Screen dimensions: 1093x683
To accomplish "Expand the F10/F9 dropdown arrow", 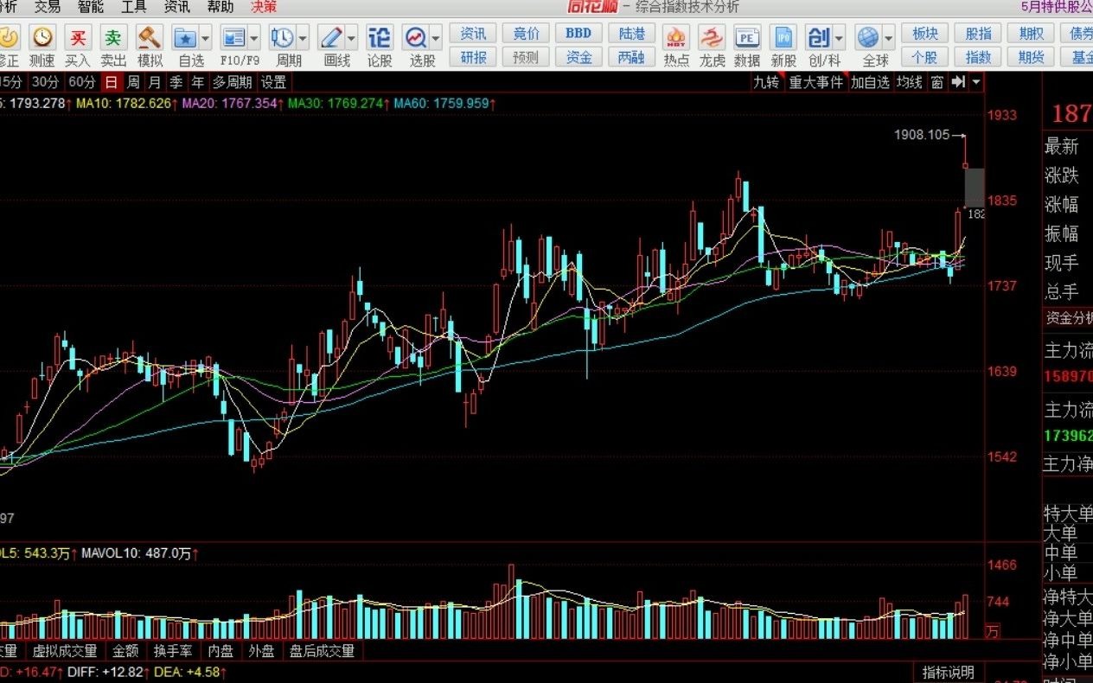I will (x=253, y=39).
